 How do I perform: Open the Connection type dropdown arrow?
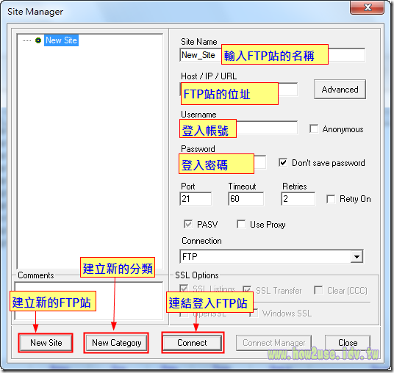point(357,256)
